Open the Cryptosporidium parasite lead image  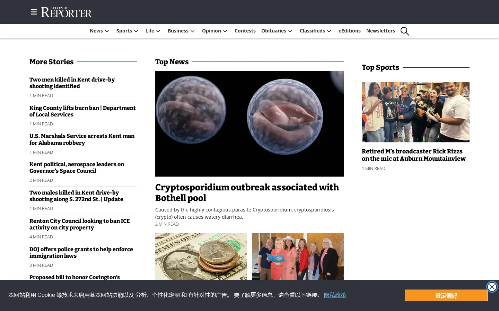pos(249,124)
